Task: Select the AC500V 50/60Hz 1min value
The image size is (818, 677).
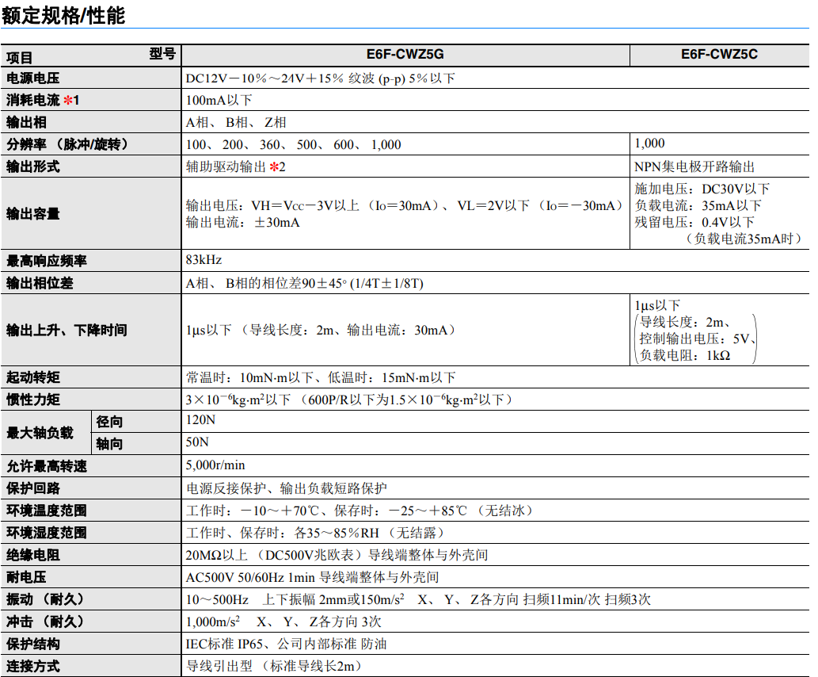Action: (x=312, y=577)
